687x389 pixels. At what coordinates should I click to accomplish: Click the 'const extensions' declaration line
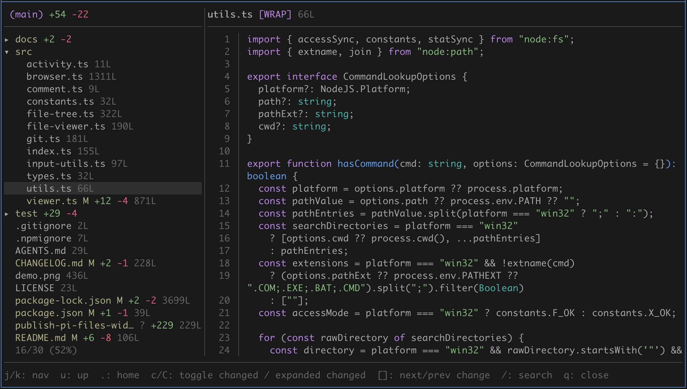(416, 263)
